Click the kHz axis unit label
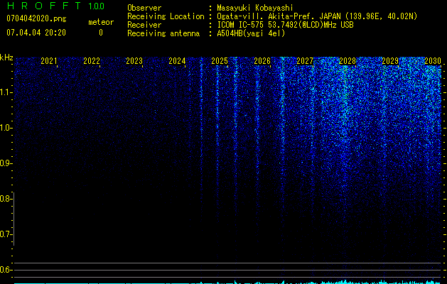 click(x=6, y=58)
